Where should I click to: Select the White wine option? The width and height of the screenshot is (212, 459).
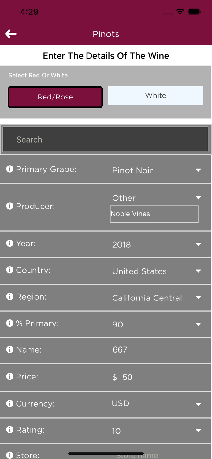point(155,95)
